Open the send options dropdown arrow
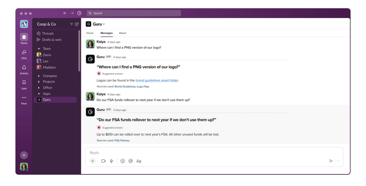This screenshot has height=186, width=366. click(338, 161)
